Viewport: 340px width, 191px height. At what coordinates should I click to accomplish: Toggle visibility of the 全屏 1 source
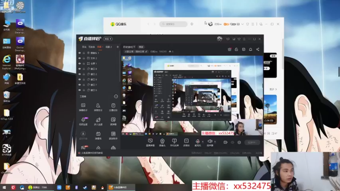(x=79, y=63)
